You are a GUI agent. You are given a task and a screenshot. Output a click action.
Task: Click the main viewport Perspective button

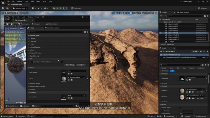(x=10, y=13)
